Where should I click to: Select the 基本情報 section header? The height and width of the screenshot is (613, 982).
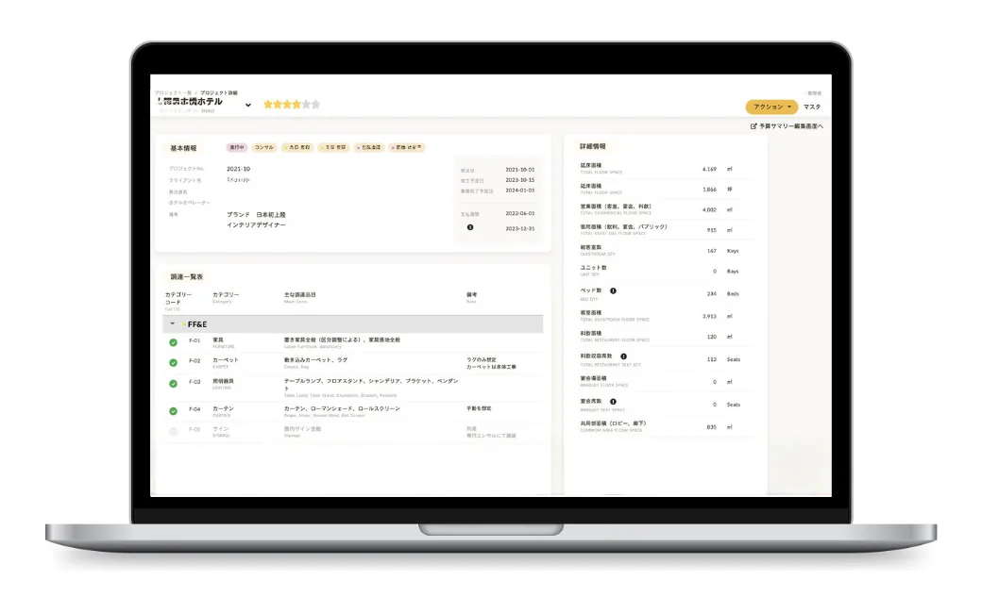(183, 148)
